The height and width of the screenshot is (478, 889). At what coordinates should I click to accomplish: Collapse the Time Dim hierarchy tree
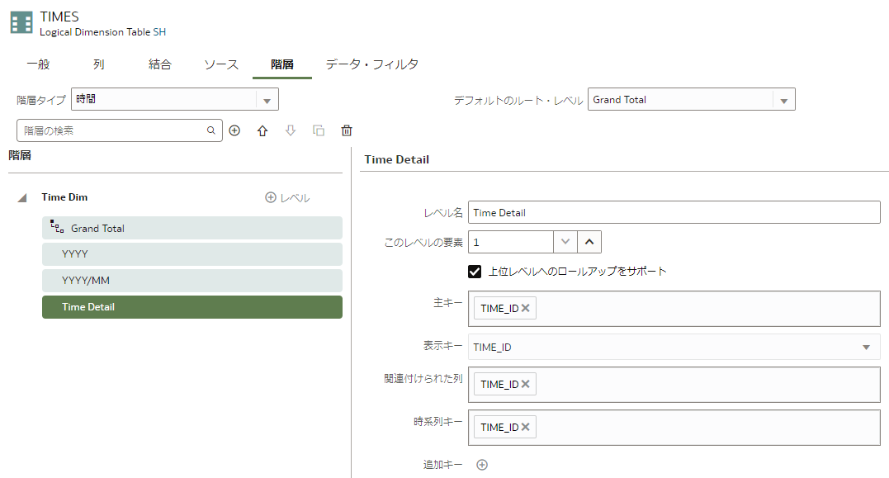point(22,198)
